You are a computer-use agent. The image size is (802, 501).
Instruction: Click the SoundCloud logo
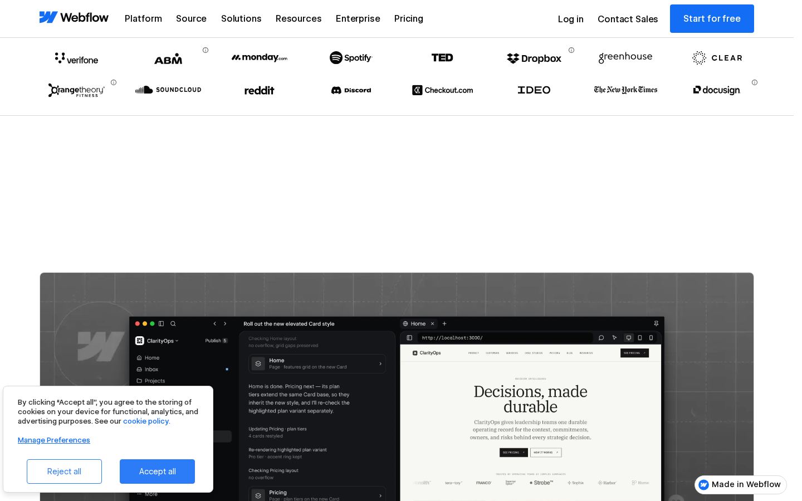[168, 90]
